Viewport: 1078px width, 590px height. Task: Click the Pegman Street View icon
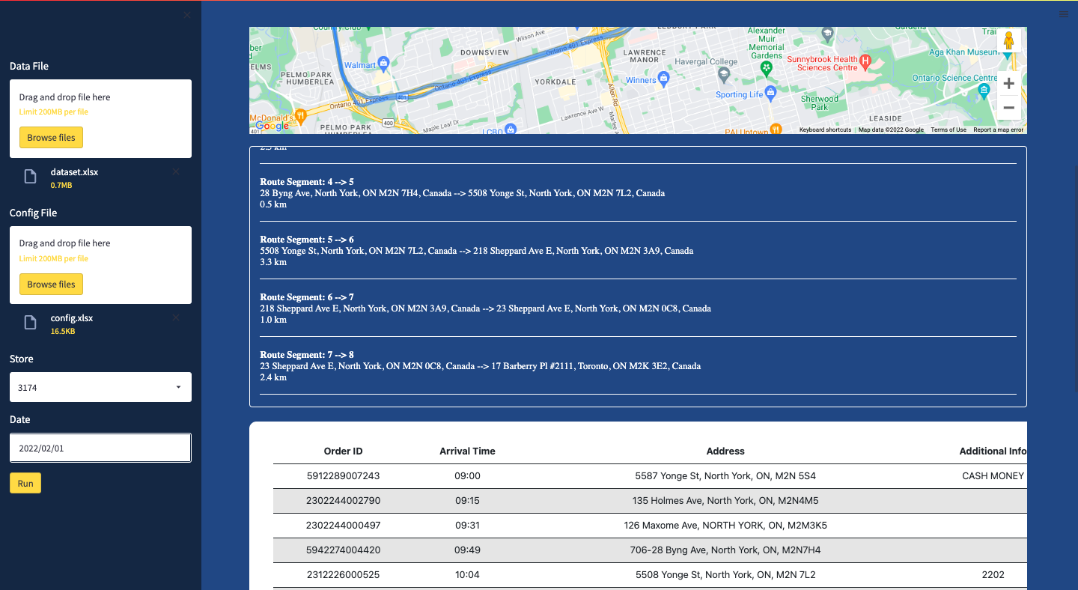click(1009, 40)
